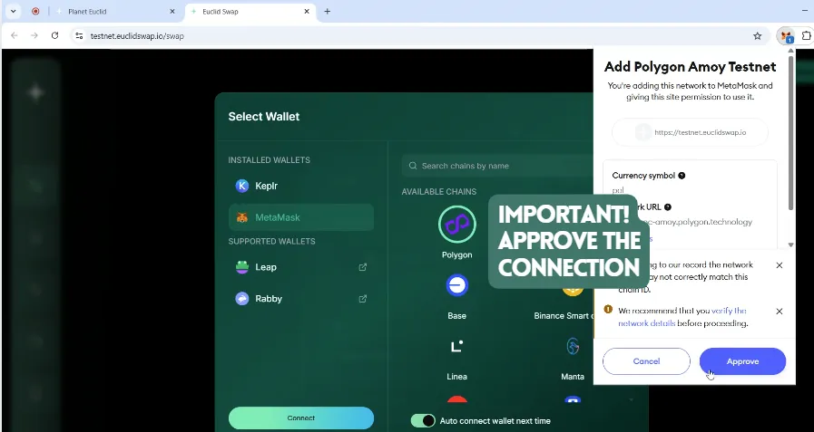The width and height of the screenshot is (814, 432).
Task: Select the Keplr wallet
Action: click(300, 186)
